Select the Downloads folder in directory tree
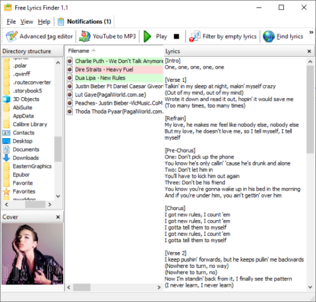 tap(26, 158)
